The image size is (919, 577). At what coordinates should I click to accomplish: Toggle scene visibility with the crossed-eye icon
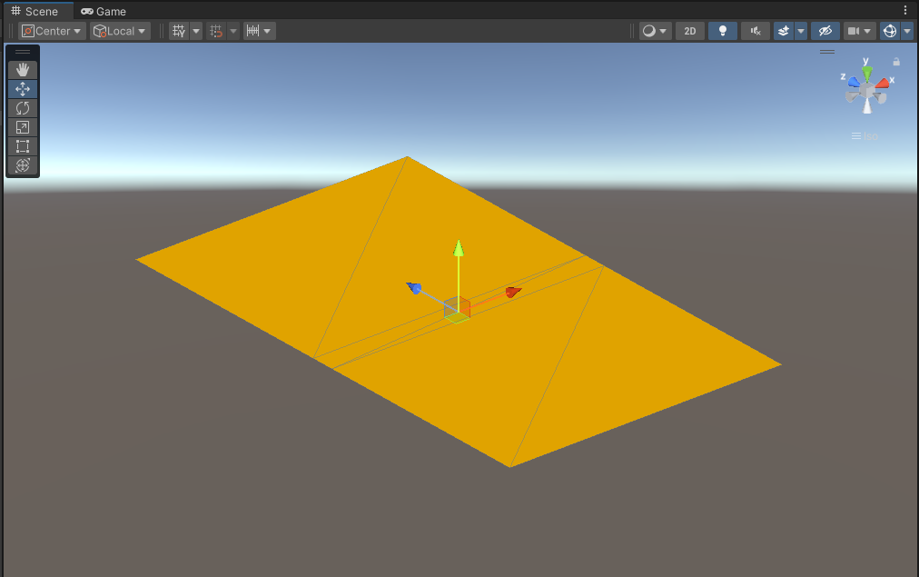[x=825, y=30]
